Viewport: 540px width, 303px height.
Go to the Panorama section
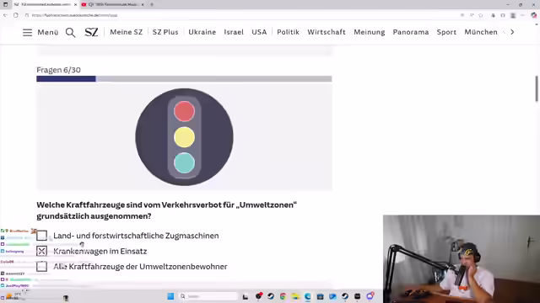pyautogui.click(x=411, y=32)
